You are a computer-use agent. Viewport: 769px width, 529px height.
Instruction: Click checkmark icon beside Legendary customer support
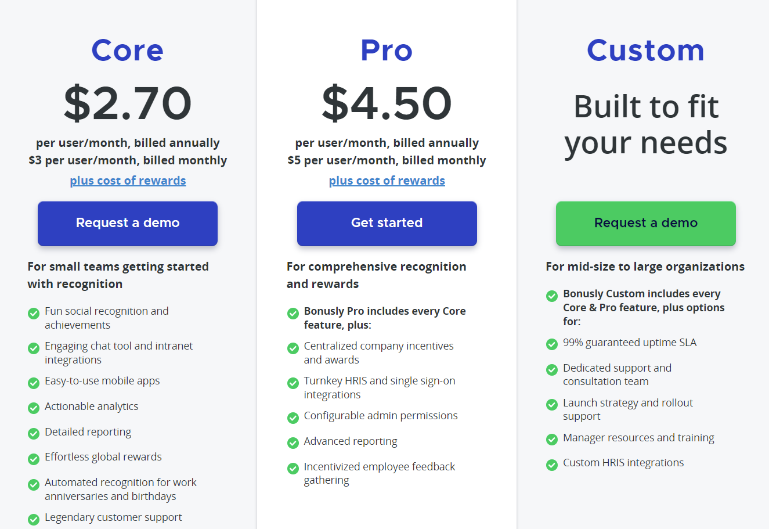[34, 519]
